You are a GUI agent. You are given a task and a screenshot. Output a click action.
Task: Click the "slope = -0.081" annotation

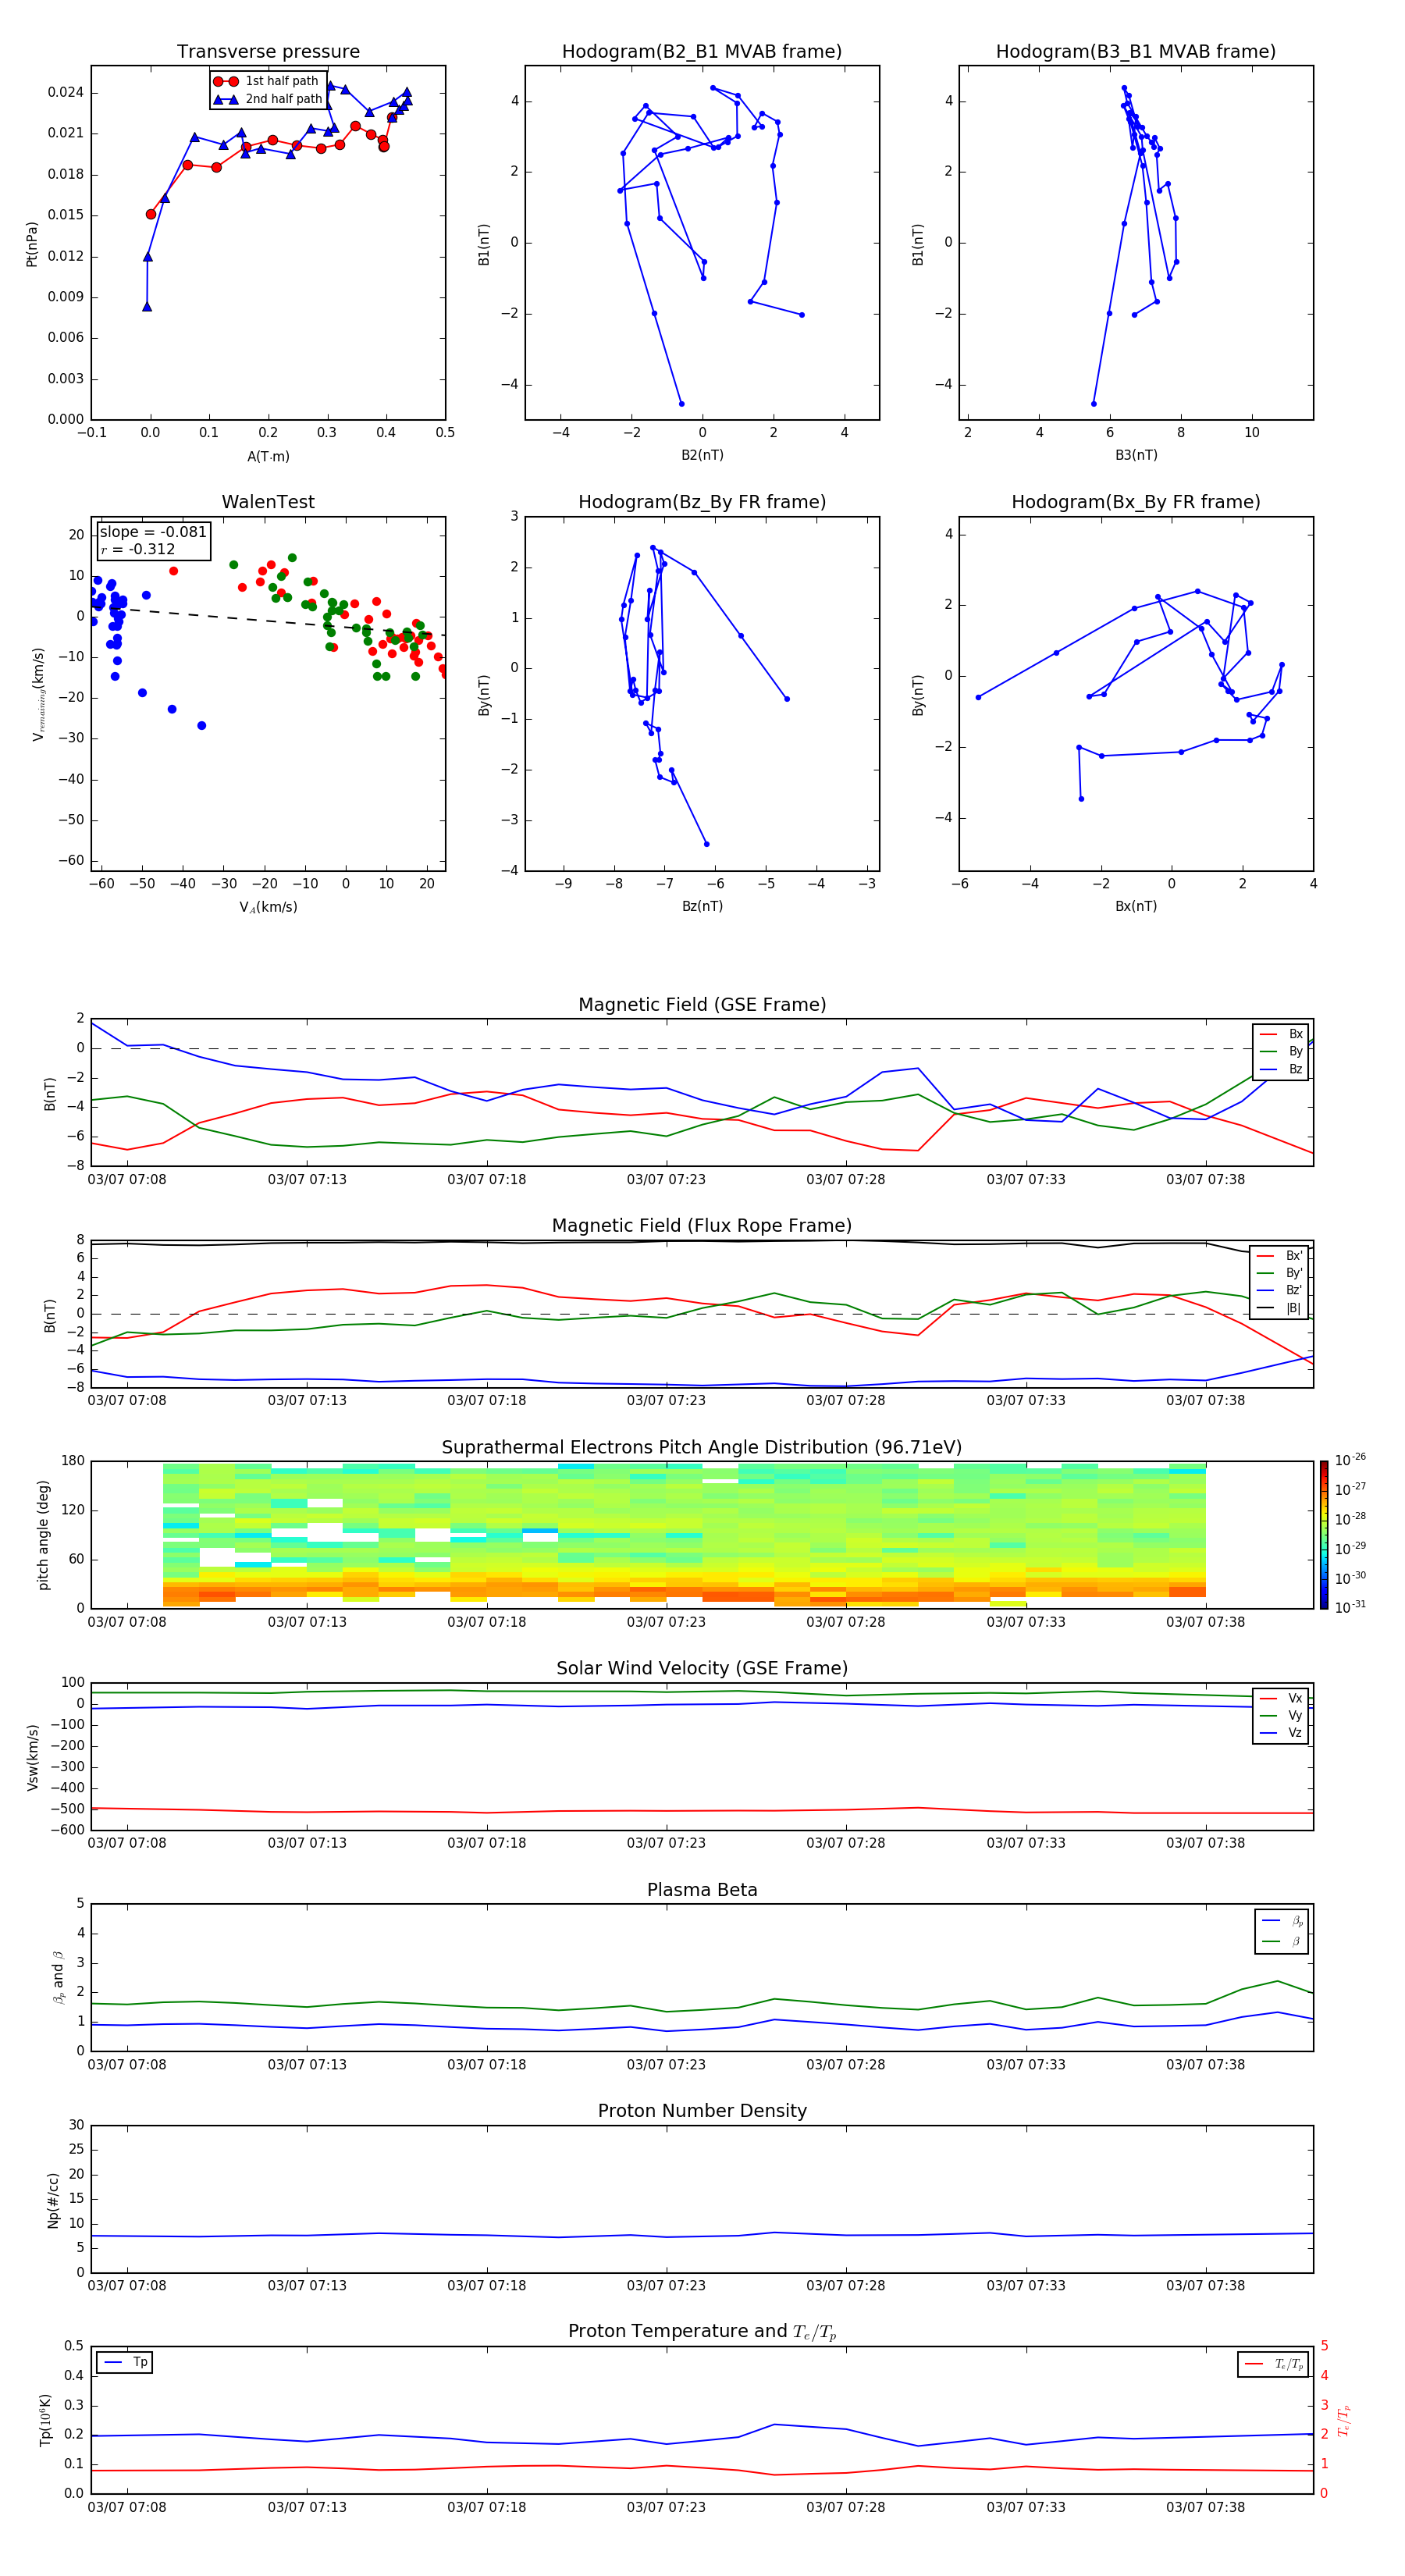pos(153,532)
